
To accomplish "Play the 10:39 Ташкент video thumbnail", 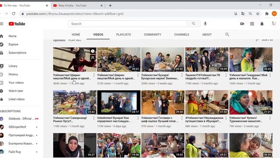I will pos(207,60).
